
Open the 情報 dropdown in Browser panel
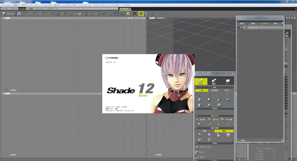(x=254, y=23)
